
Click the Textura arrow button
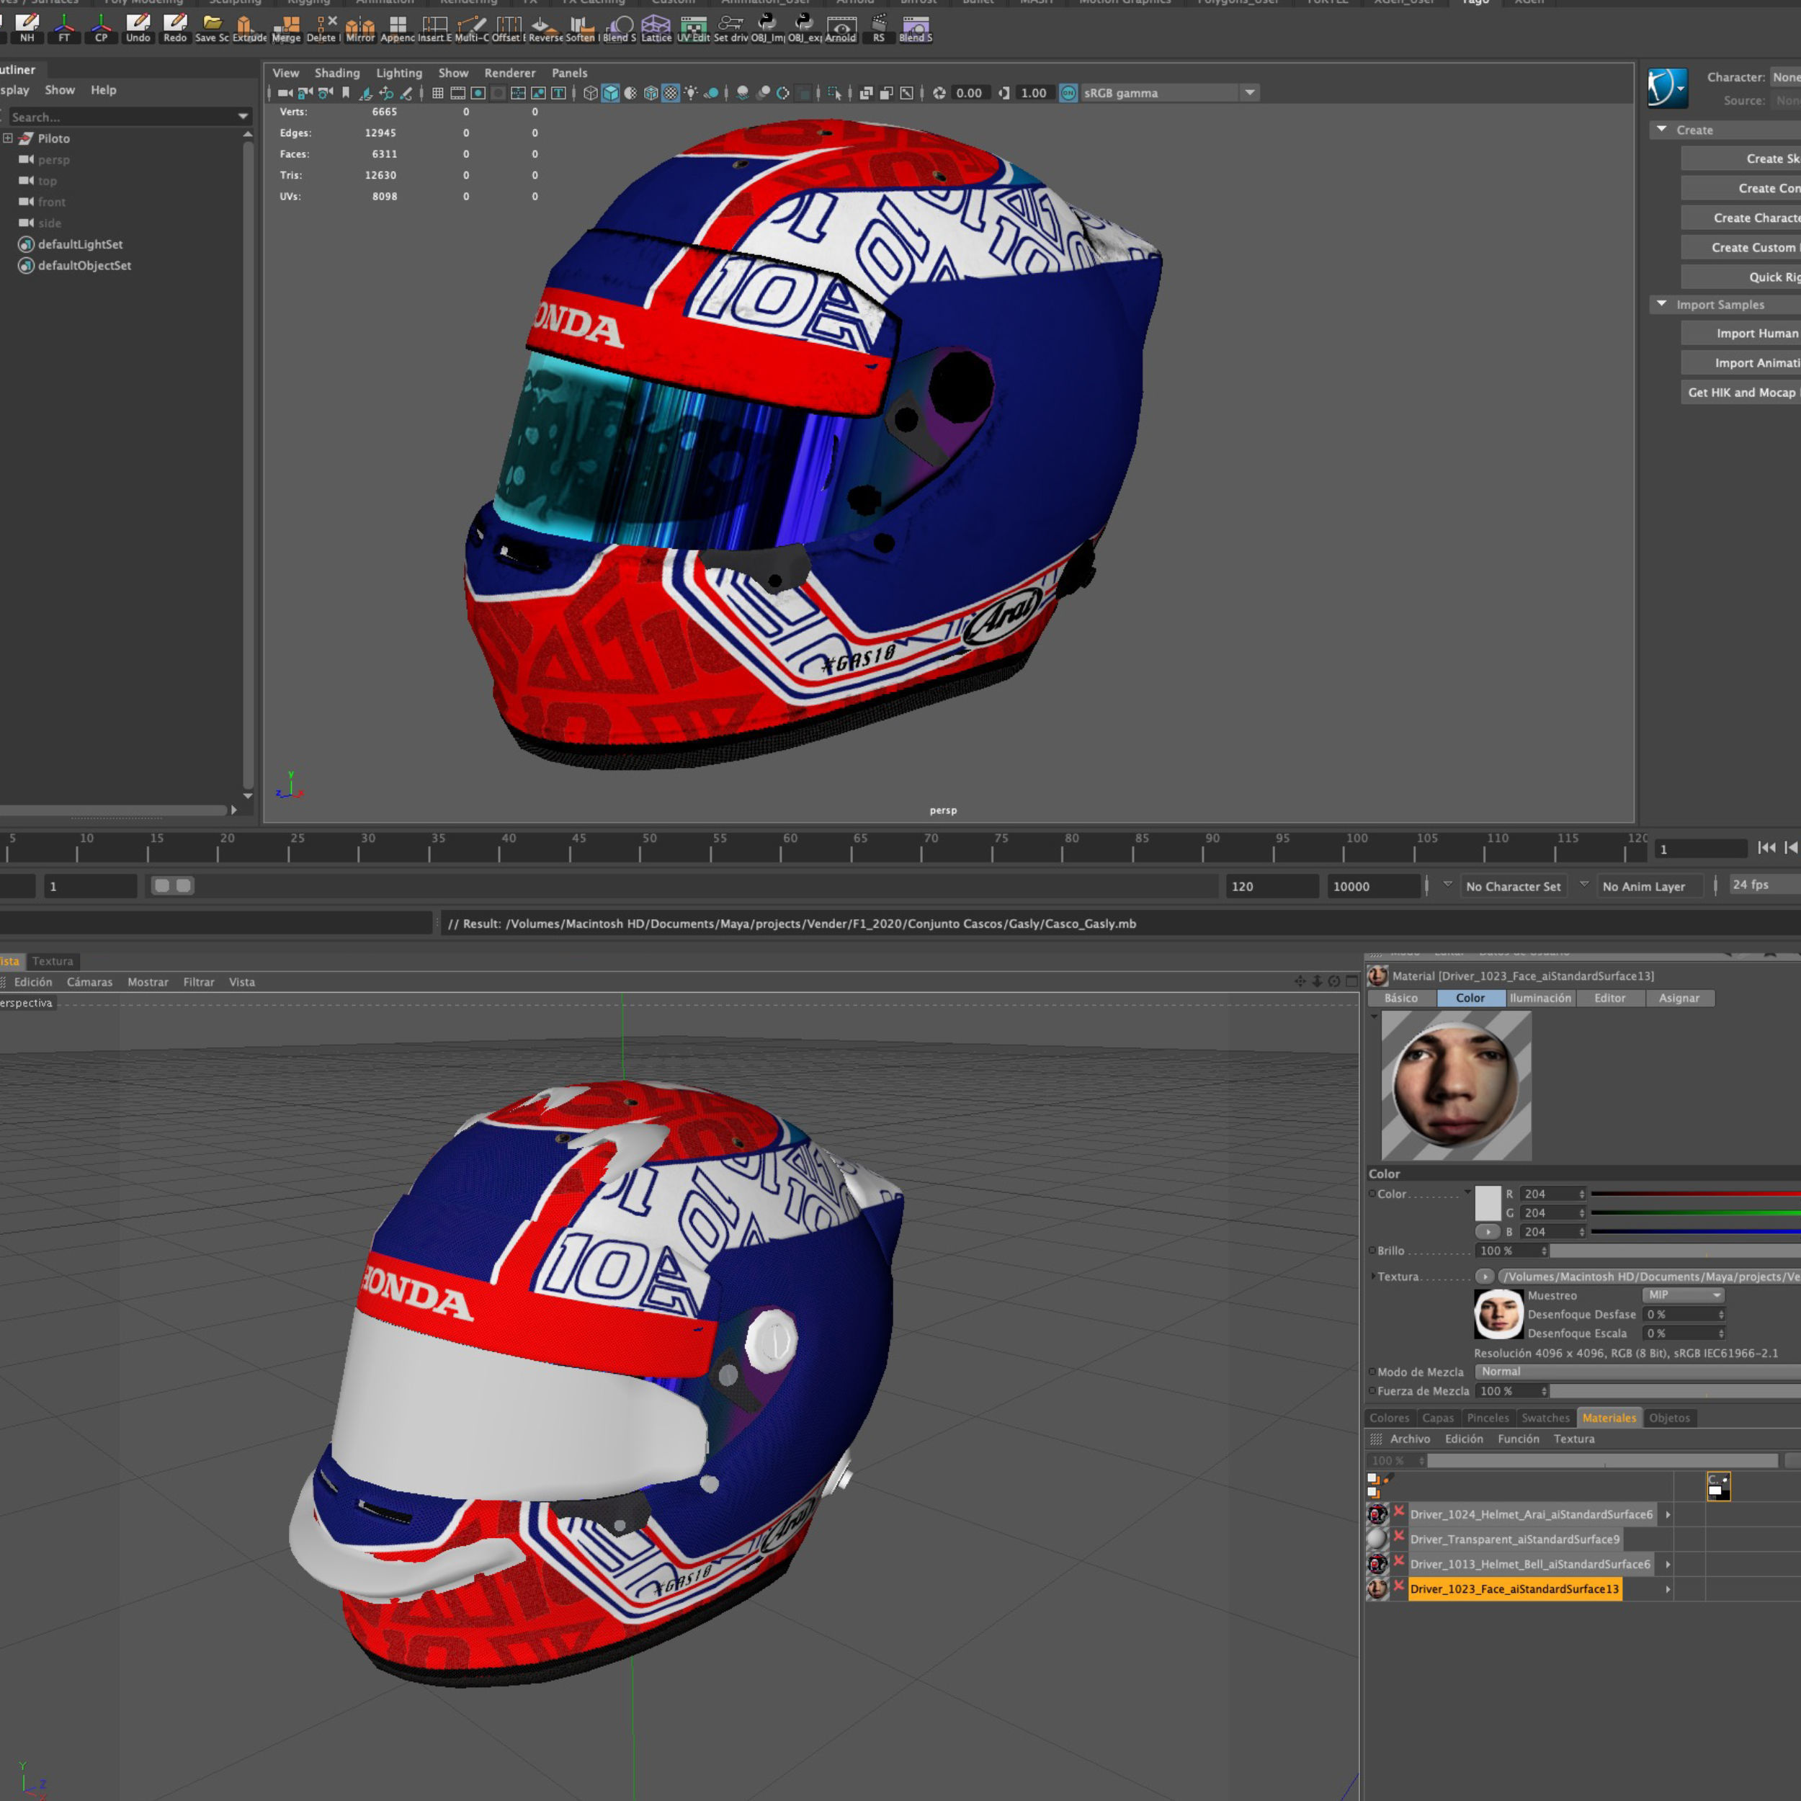(1485, 1276)
